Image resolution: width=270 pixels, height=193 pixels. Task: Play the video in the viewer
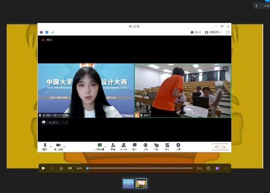[x=43, y=168]
